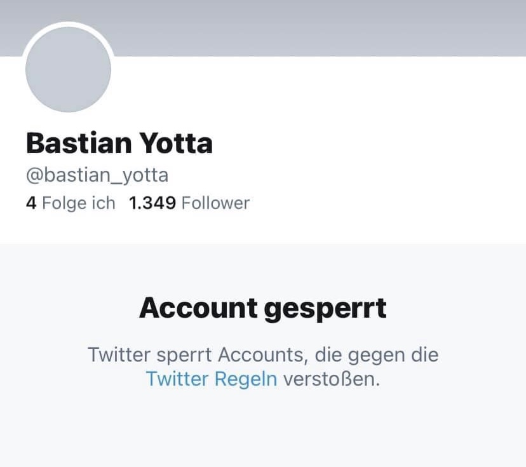Open the 1.349 Follower list
Image resolution: width=526 pixels, height=467 pixels.
click(189, 203)
